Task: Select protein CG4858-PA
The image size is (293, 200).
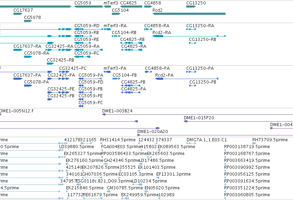Action: (148, 72)
